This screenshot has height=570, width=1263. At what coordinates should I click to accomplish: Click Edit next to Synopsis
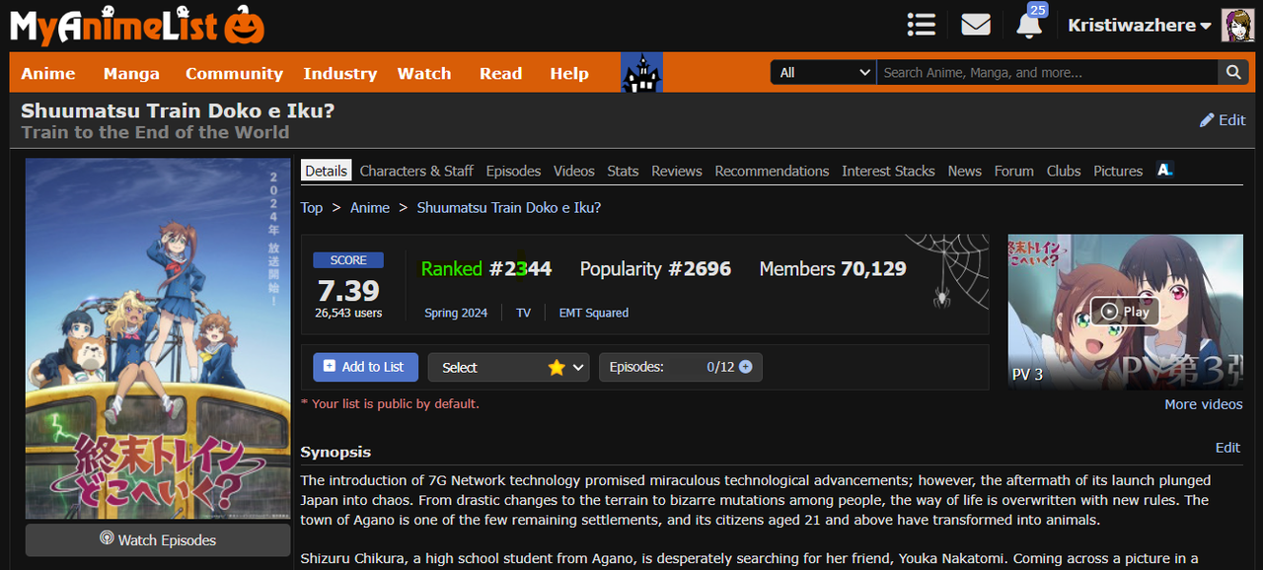[x=1227, y=447]
